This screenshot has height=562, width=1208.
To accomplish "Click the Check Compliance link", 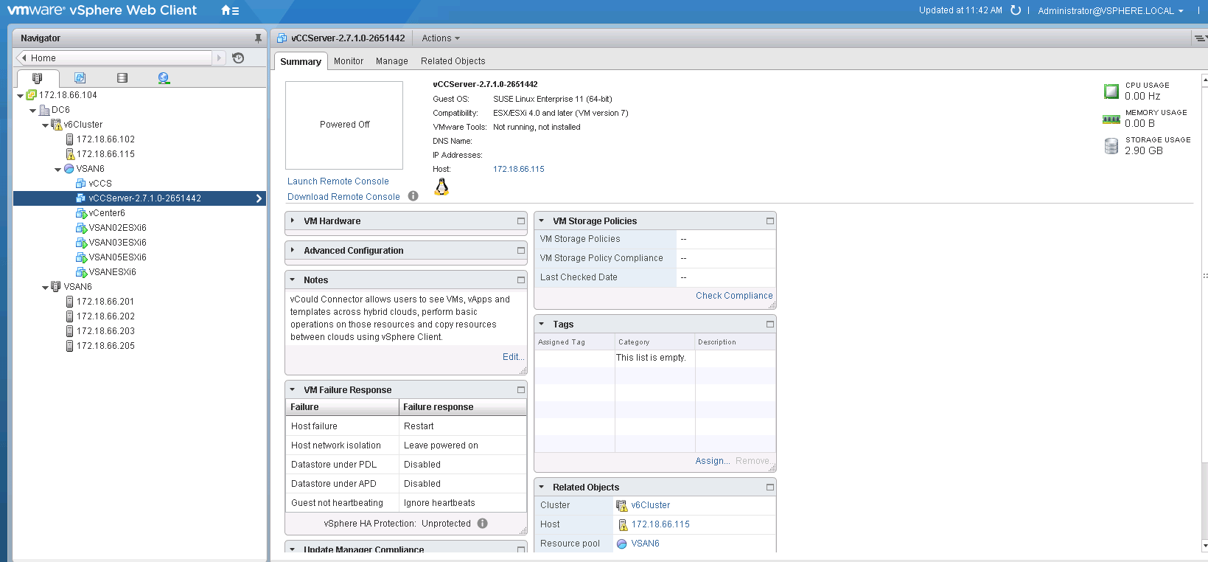I will pos(734,296).
